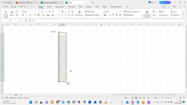The image size is (187, 105).
Task: Click the zoom slider in status bar
Action: click(171, 98)
